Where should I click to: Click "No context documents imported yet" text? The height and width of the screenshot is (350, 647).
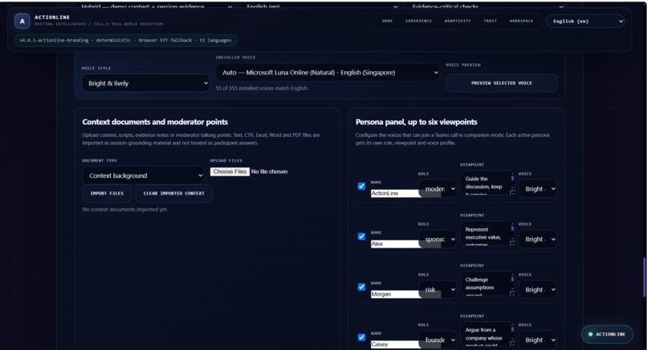(x=124, y=210)
